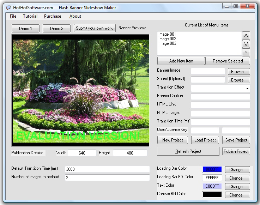Move selected menu item up with arrow button
This screenshot has width=260, height=205.
[246, 35]
